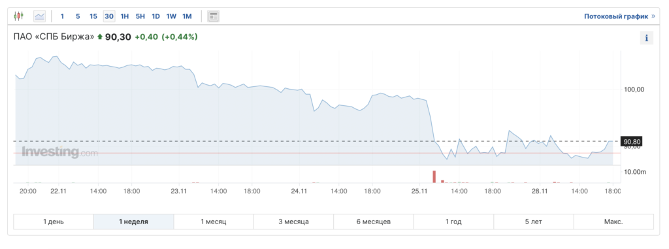This screenshot has width=669, height=249.
Task: Set interval to 1H
Action: point(125,16)
